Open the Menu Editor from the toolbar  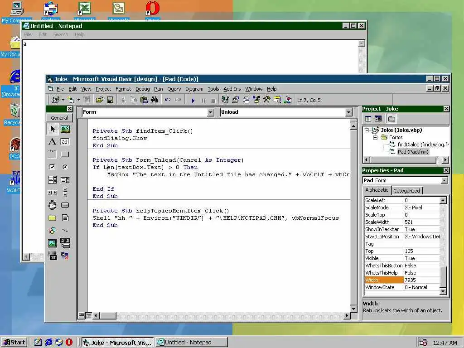pyautogui.click(x=87, y=100)
